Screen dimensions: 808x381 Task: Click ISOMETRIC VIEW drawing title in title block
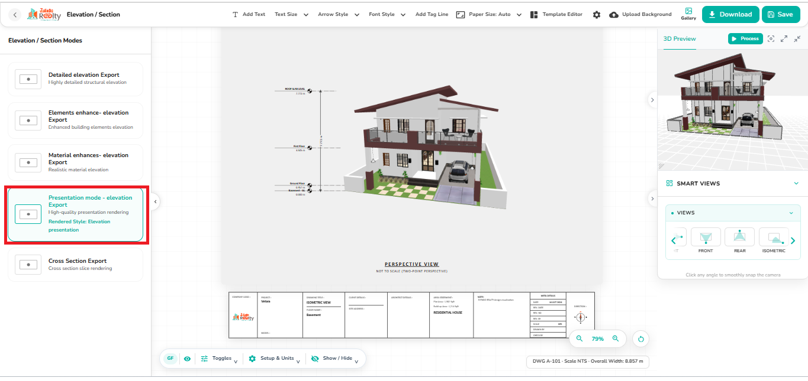318,302
